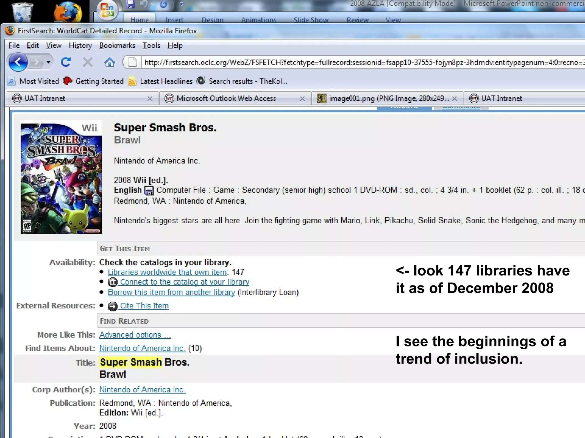The width and height of the screenshot is (585, 438).
Task: Open the Latest Headlines feed bookmark
Action: [x=160, y=81]
